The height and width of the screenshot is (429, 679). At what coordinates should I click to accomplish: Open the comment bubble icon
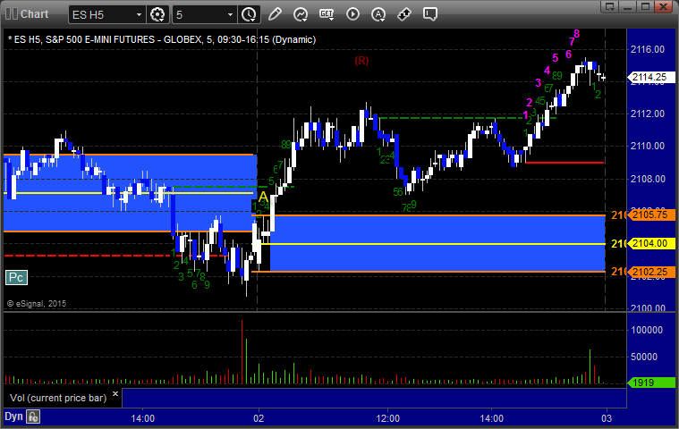click(430, 14)
